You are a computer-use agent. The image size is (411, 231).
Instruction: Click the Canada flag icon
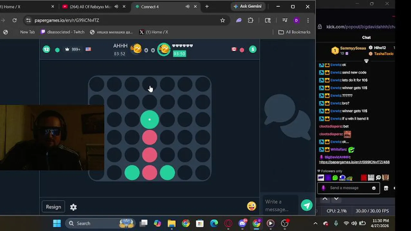(x=234, y=49)
